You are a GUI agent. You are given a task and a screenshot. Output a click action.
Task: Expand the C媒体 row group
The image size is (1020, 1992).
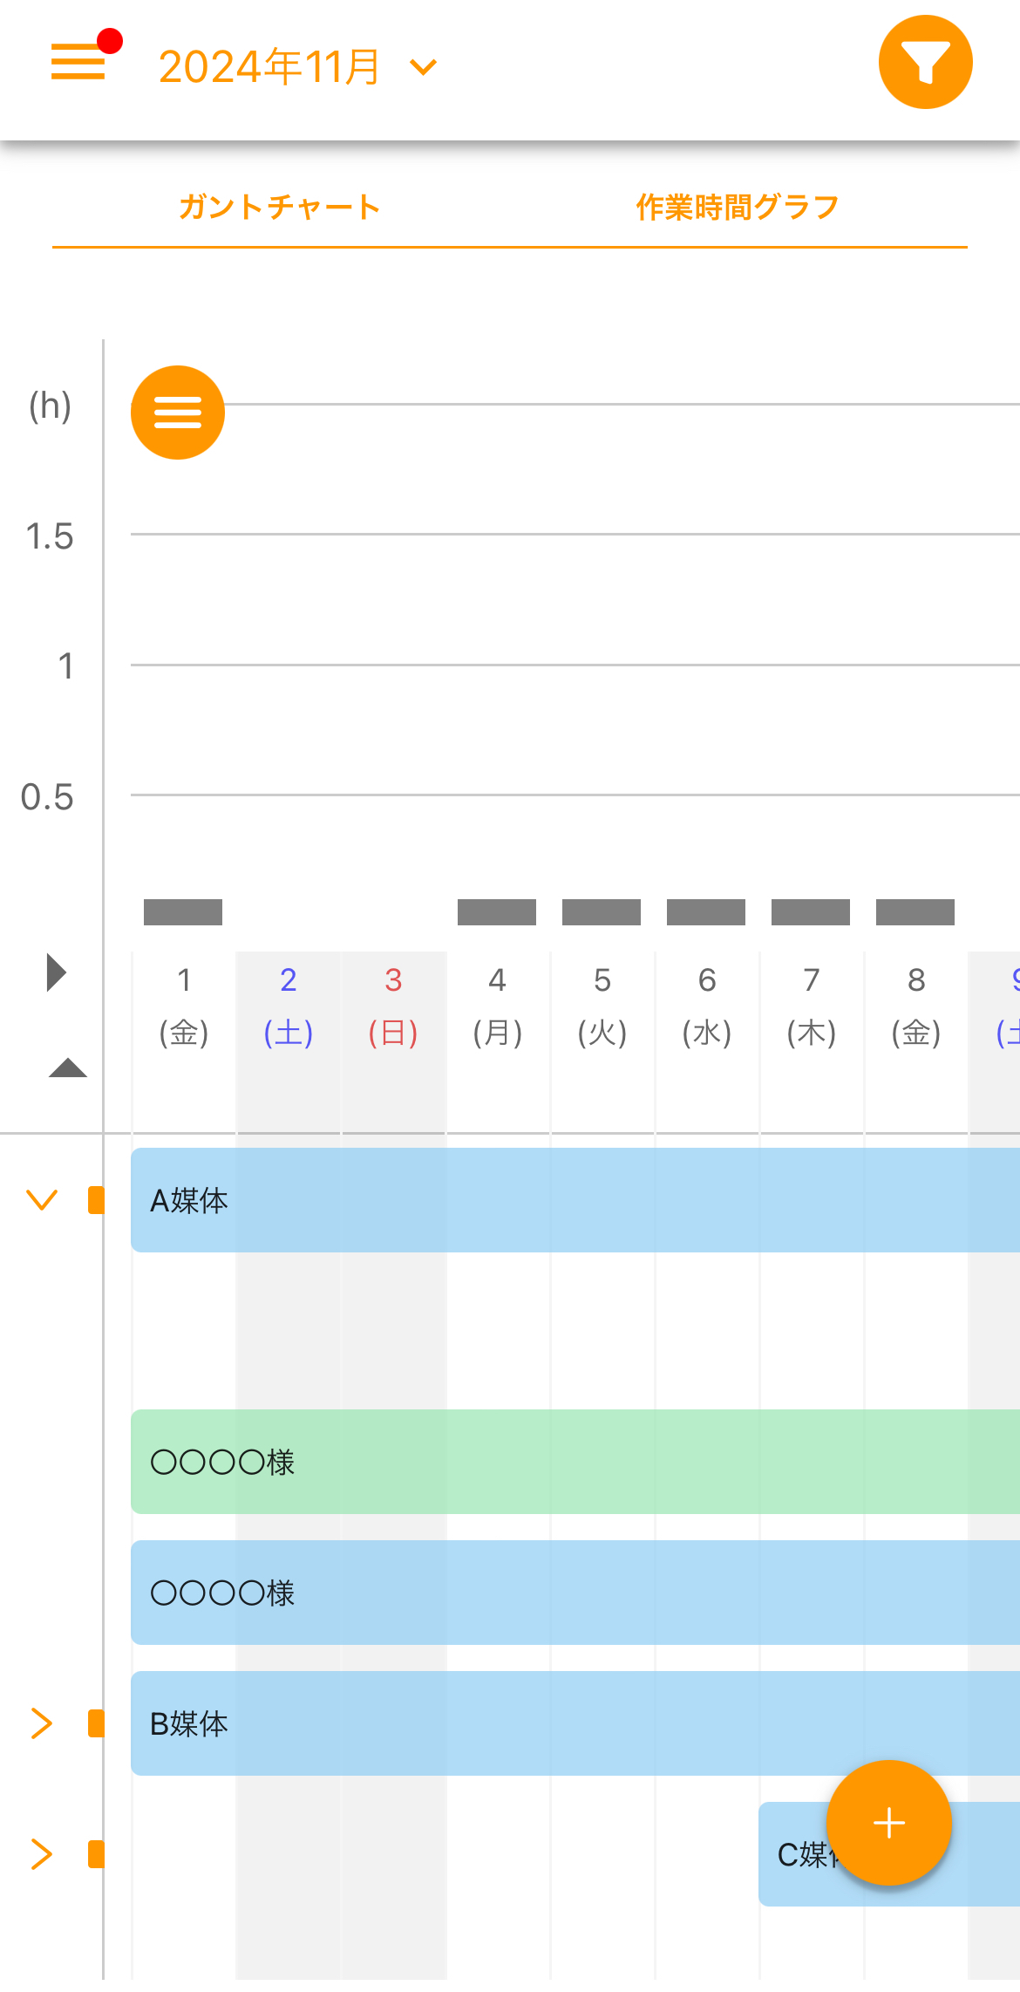click(x=42, y=1854)
